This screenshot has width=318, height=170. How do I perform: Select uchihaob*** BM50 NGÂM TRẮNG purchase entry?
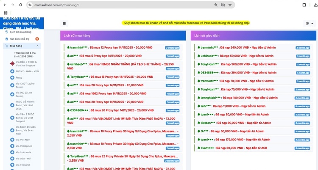coord(123,66)
